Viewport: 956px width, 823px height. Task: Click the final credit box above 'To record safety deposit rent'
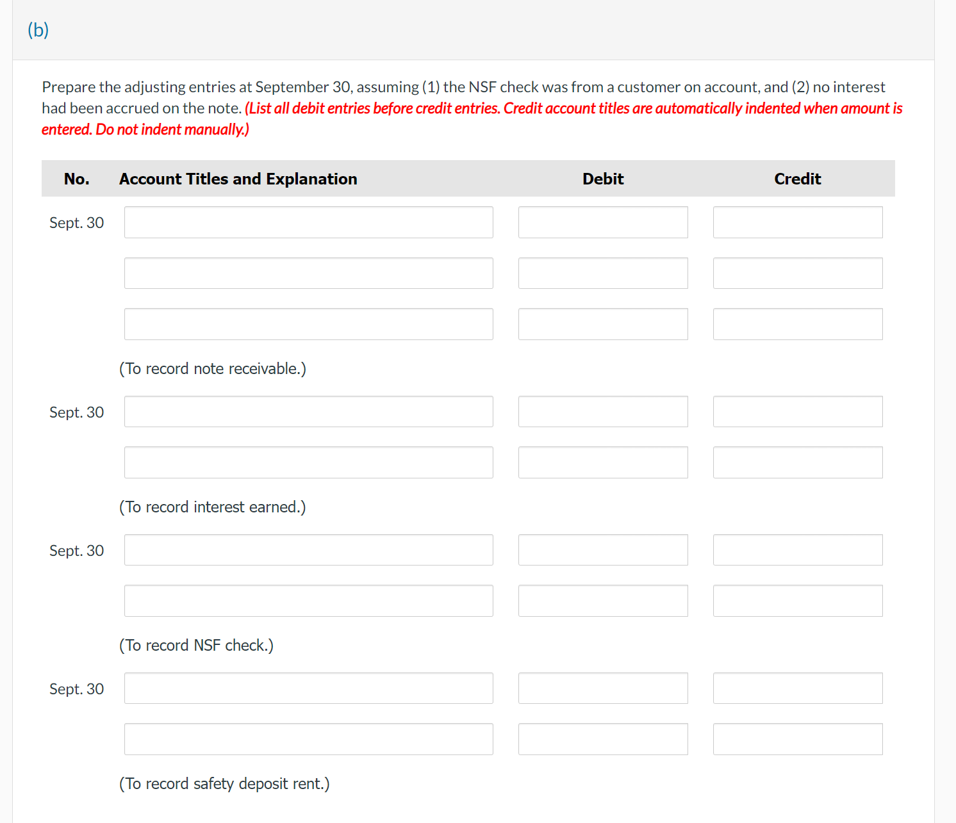pos(798,738)
